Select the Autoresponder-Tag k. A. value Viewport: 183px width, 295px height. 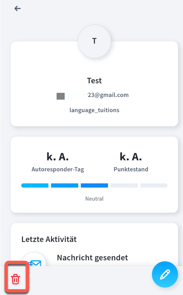58,157
